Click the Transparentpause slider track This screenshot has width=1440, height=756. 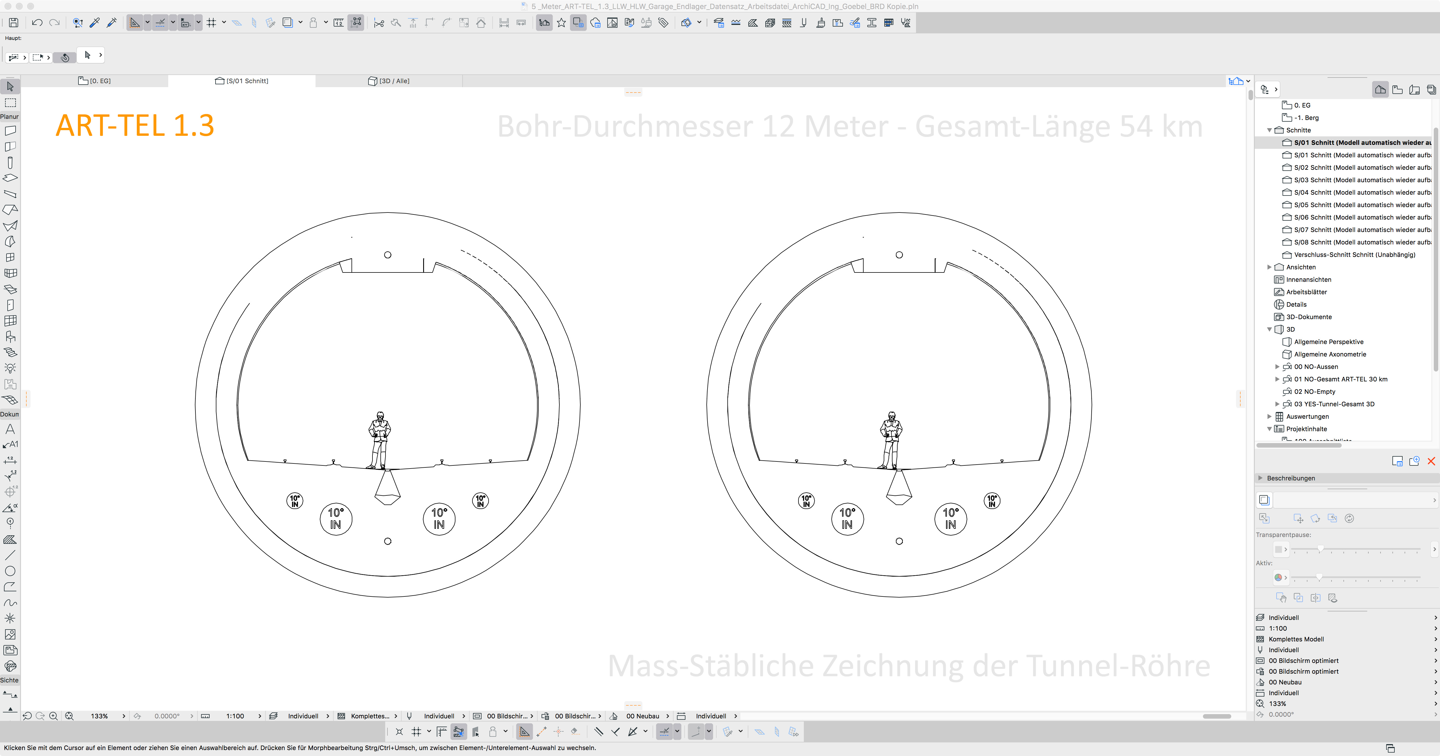tap(1356, 549)
